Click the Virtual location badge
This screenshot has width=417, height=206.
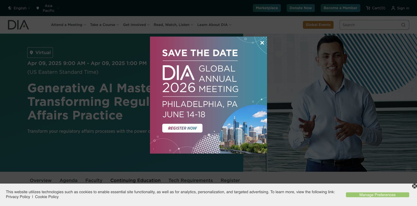(40, 52)
